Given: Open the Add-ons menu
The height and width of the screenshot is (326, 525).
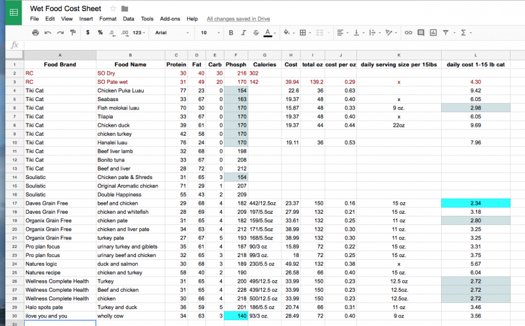Looking at the screenshot, I should (x=169, y=19).
